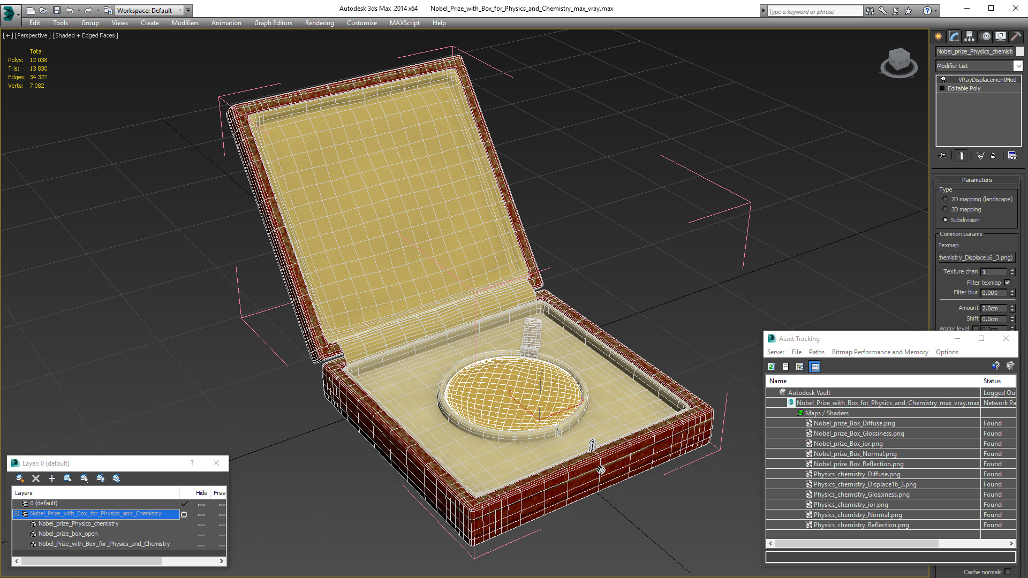Open the Rendering menu
Image resolution: width=1028 pixels, height=578 pixels.
click(319, 23)
